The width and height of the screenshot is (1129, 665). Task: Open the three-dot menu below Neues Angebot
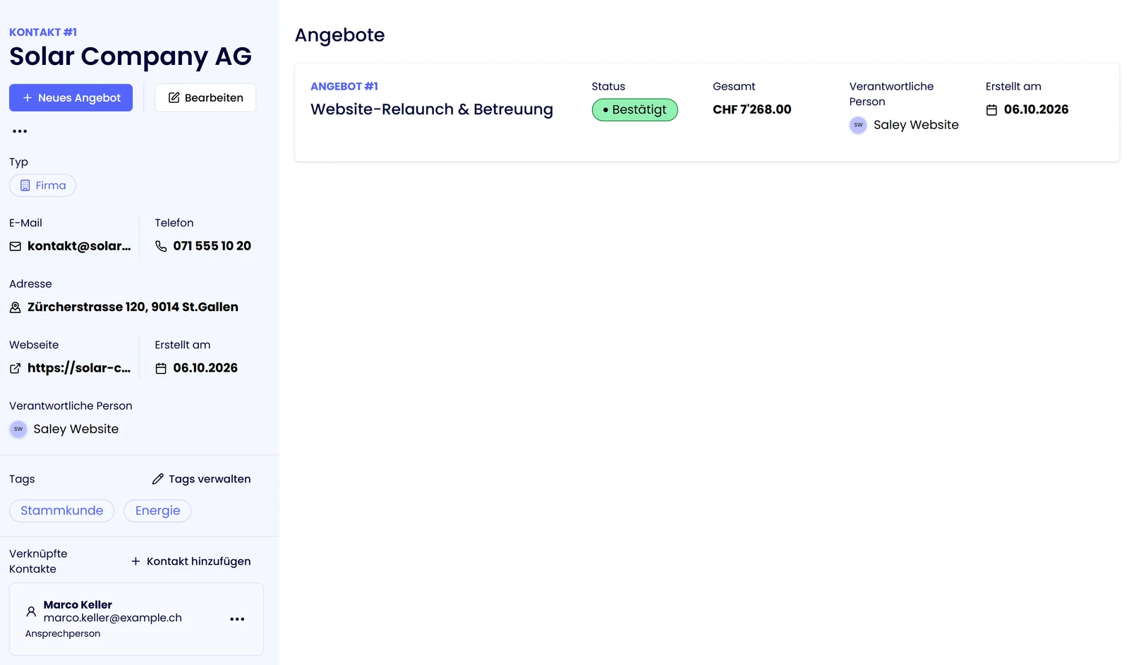click(x=20, y=131)
